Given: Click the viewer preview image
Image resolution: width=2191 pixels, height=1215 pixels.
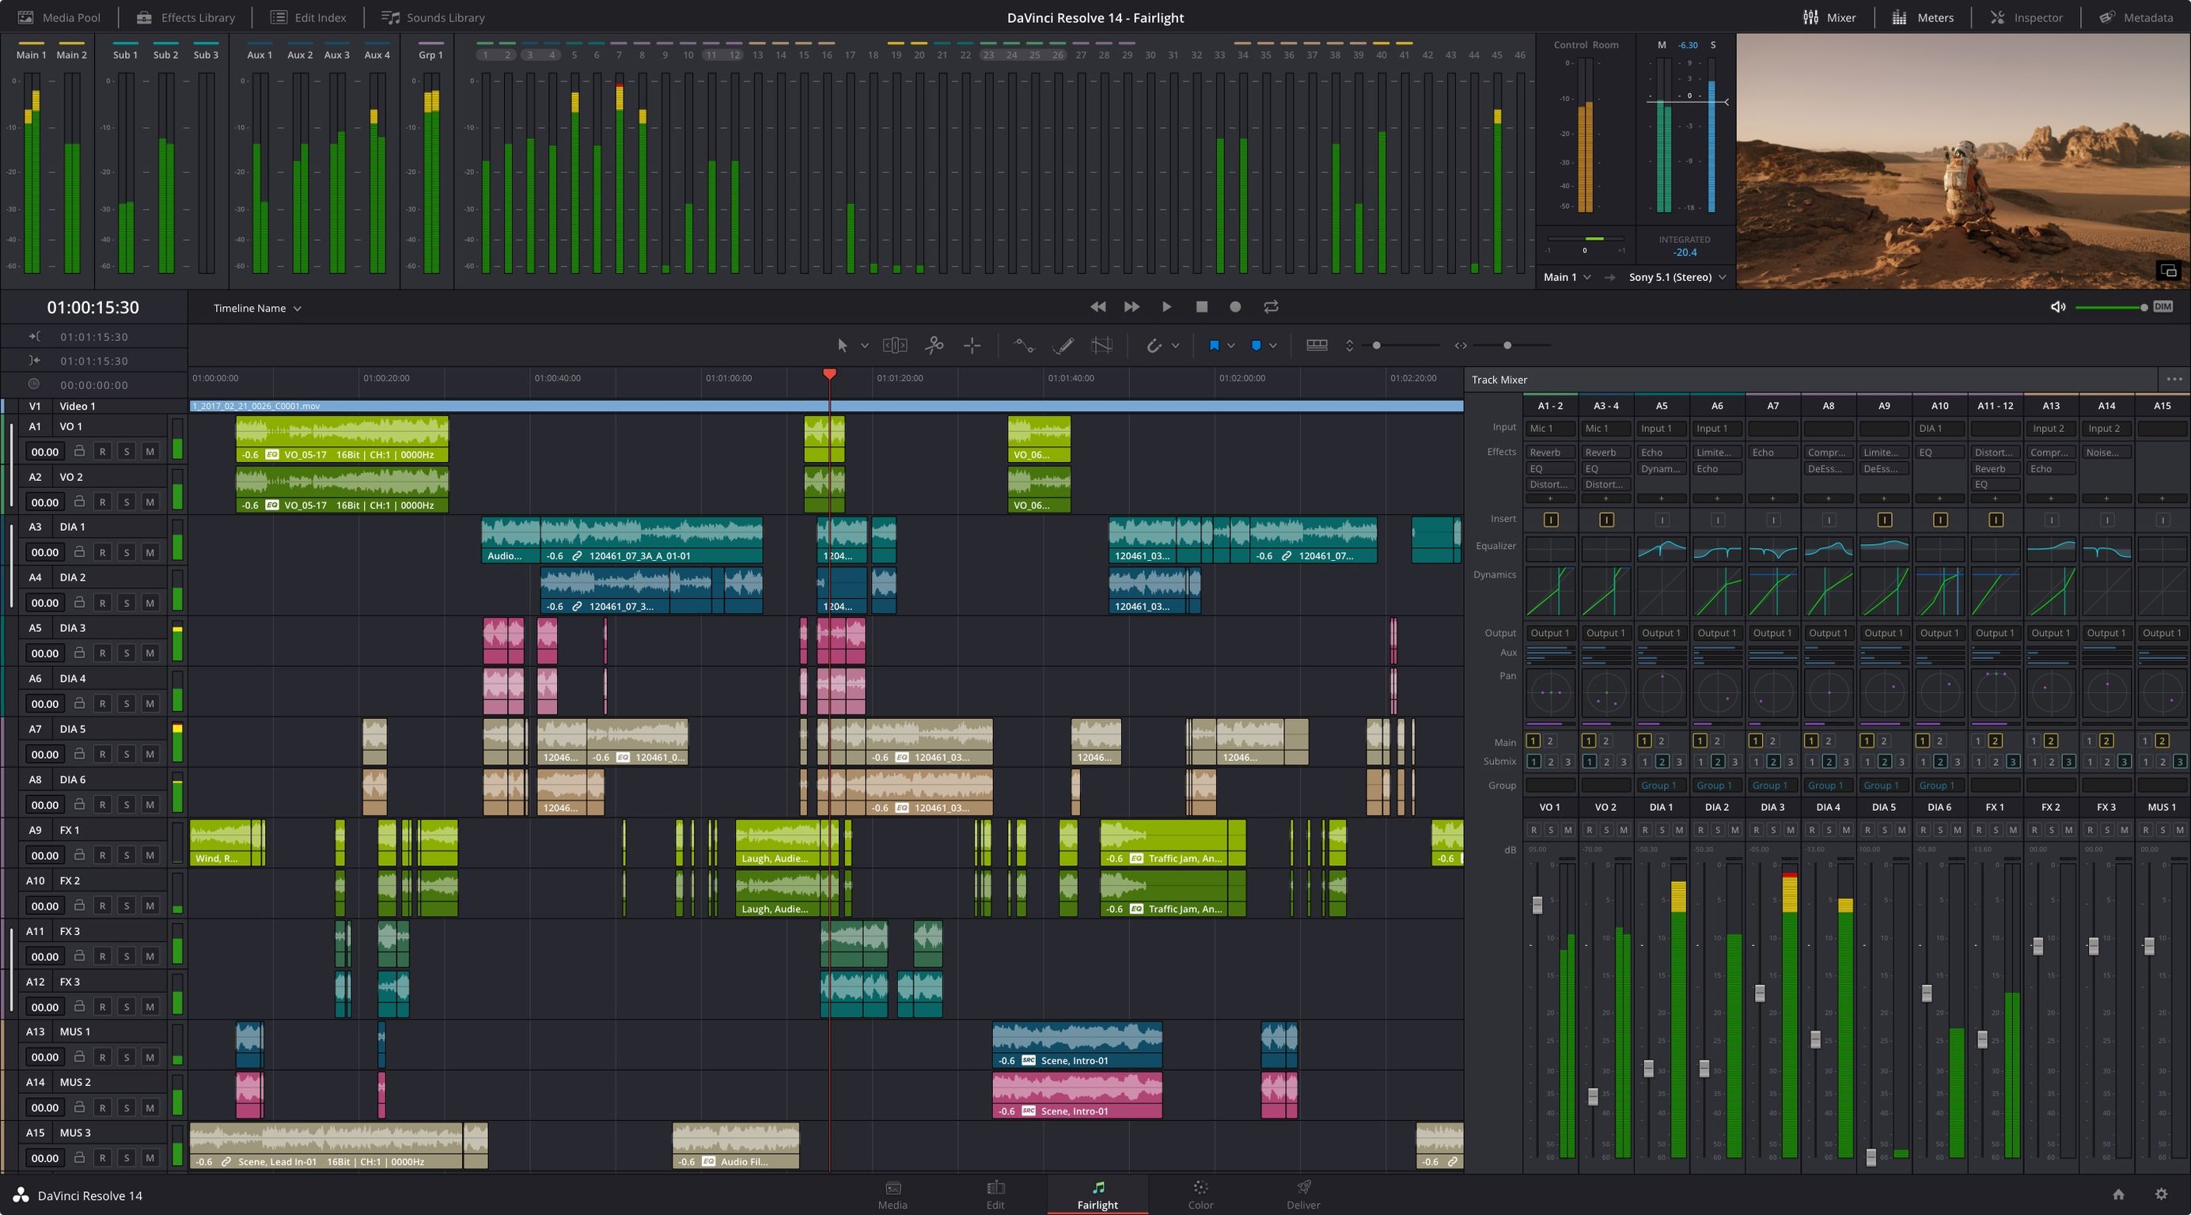Looking at the screenshot, I should point(1963,161).
